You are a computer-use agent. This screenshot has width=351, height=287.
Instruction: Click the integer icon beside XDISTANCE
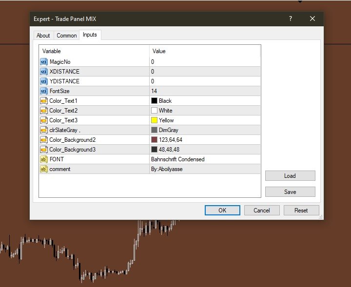44,72
